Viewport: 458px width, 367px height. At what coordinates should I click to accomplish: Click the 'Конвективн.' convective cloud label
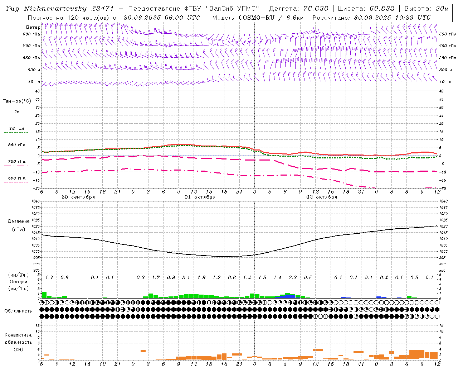(x=18, y=335)
